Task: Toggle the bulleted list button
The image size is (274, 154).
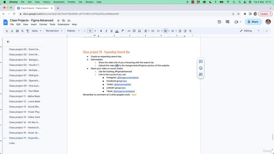Action: click(x=165, y=31)
